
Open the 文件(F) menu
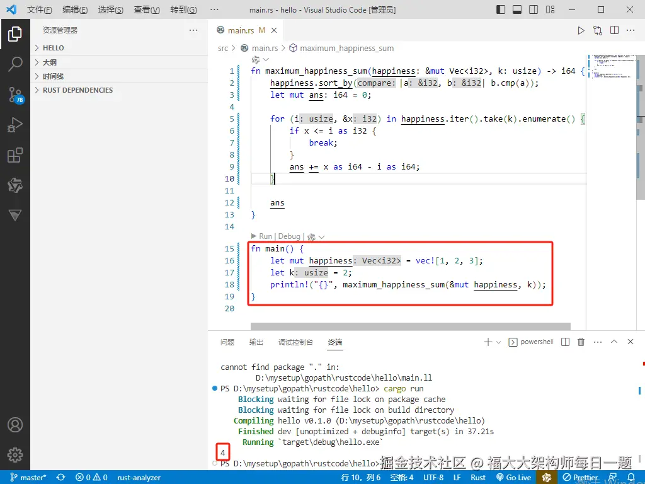[40, 9]
